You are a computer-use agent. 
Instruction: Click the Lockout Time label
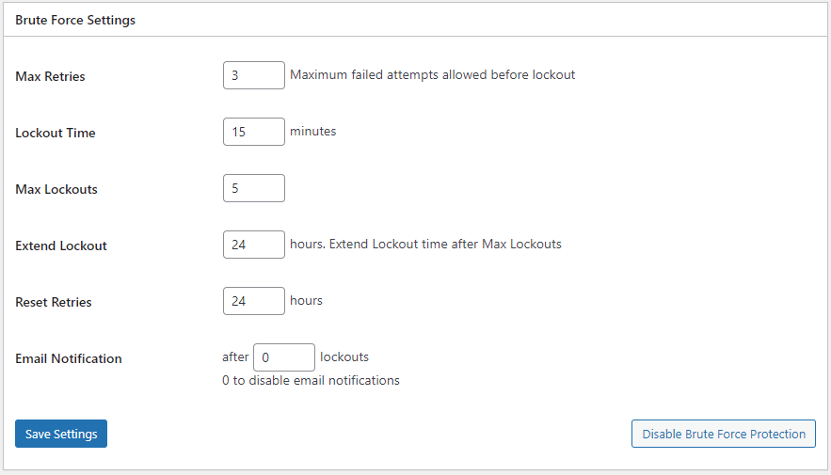click(x=56, y=133)
